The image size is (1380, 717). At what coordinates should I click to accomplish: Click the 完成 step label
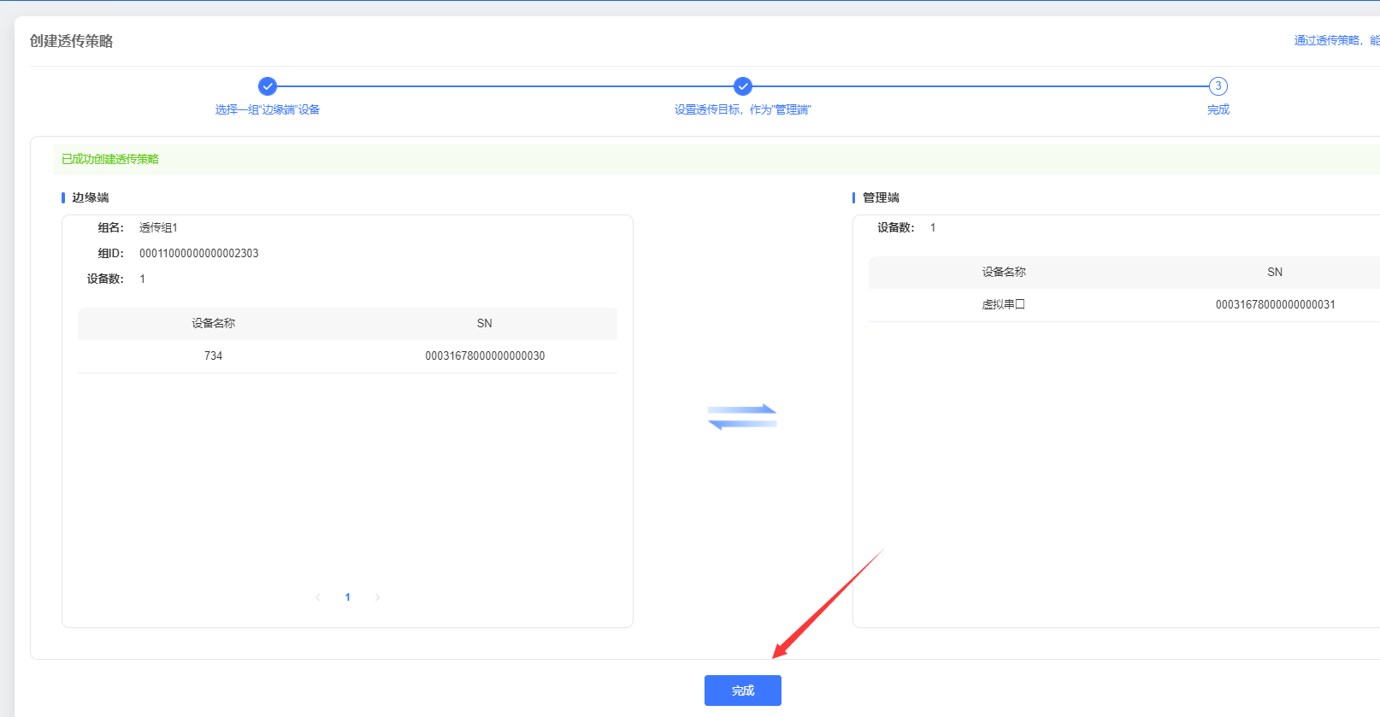(x=1218, y=109)
